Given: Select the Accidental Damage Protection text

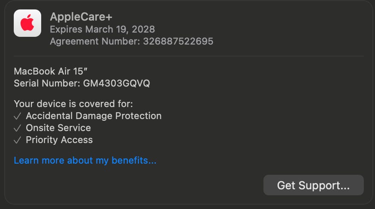Looking at the screenshot, I should click(94, 116).
